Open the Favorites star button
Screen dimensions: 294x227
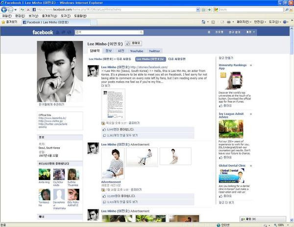9,22
